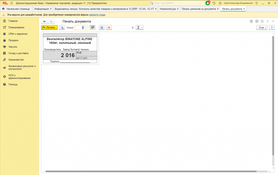The height and width of the screenshot is (175, 278).
Task: Click the нажмите сюда link
Action: tap(97, 15)
